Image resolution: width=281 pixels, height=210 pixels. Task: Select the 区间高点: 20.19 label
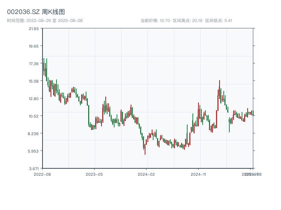pyautogui.click(x=188, y=21)
